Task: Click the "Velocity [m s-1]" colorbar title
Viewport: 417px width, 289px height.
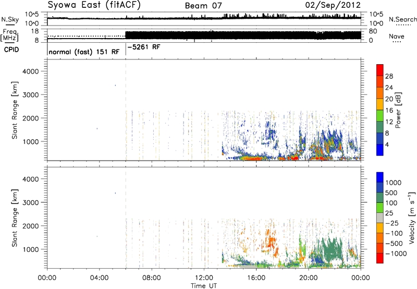Action: tap(412, 218)
